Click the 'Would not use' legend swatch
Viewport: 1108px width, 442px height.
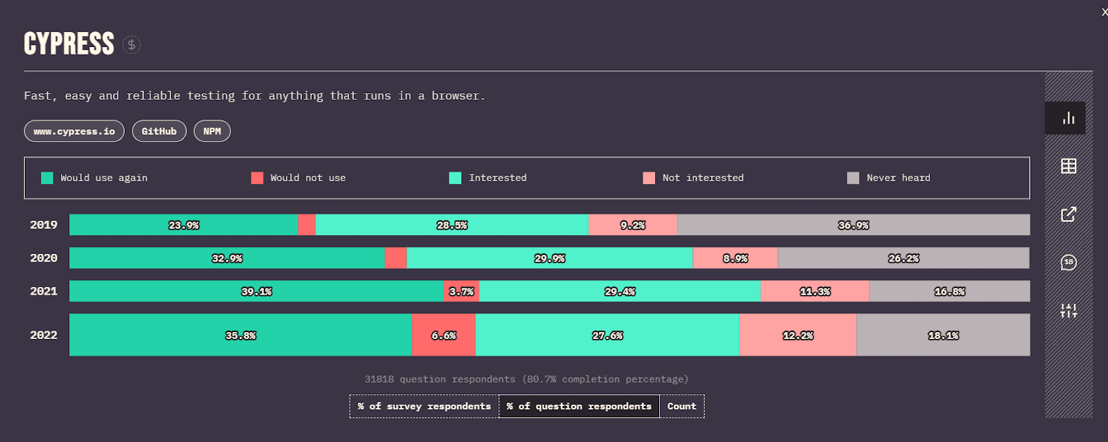tap(257, 178)
